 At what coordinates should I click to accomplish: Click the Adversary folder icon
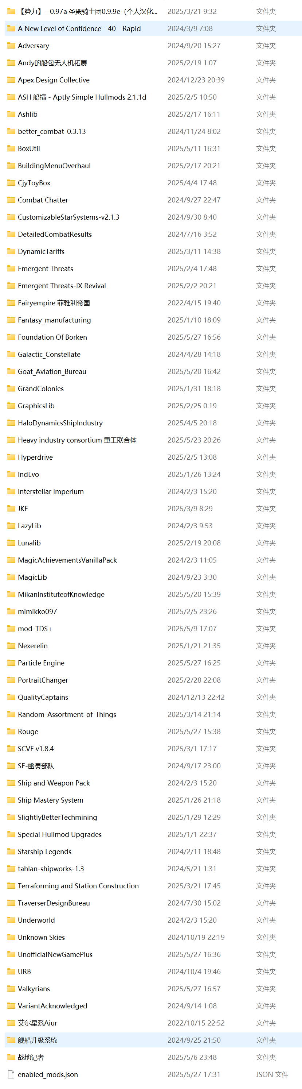click(x=11, y=46)
